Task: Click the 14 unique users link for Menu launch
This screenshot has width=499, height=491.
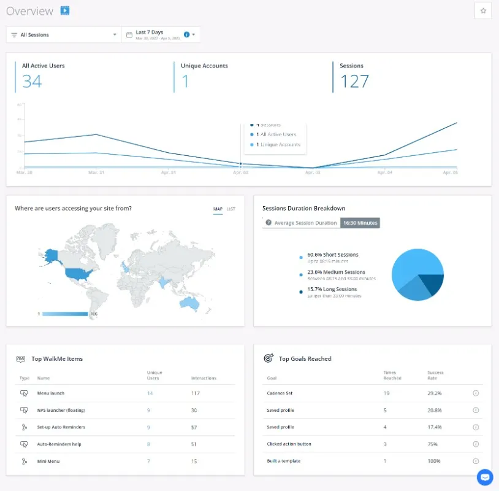Action: pyautogui.click(x=150, y=393)
